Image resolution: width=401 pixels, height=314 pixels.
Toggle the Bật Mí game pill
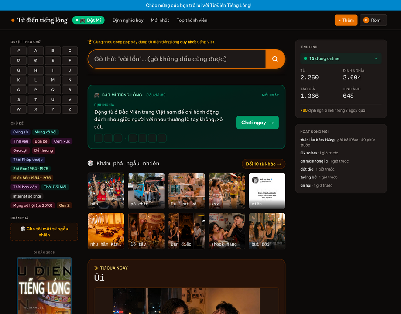click(x=89, y=20)
